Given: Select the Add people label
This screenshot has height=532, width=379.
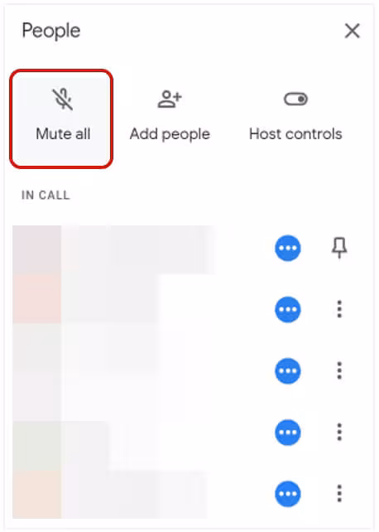Looking at the screenshot, I should (x=170, y=134).
